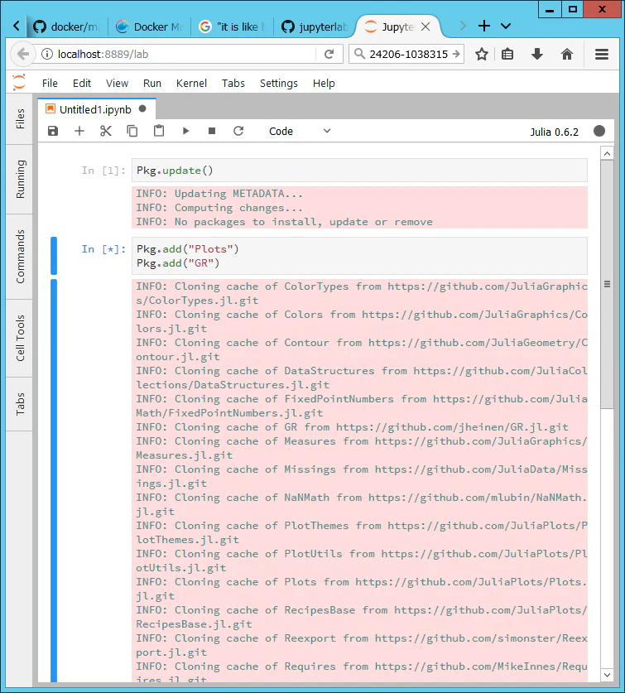Click the 24206-1038315 search box

pos(406,54)
